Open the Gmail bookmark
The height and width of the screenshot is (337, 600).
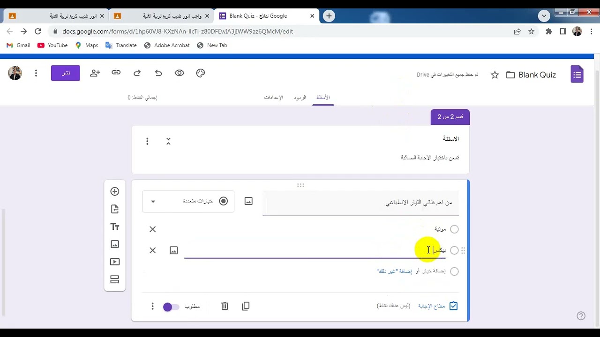[19, 45]
